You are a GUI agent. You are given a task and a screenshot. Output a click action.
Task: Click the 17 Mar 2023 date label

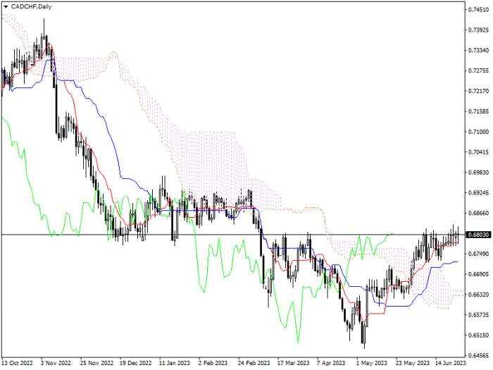[x=293, y=363]
